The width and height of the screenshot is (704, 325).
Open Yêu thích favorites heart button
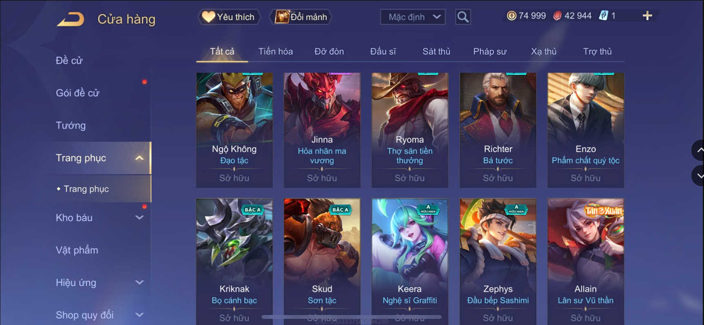click(x=229, y=17)
